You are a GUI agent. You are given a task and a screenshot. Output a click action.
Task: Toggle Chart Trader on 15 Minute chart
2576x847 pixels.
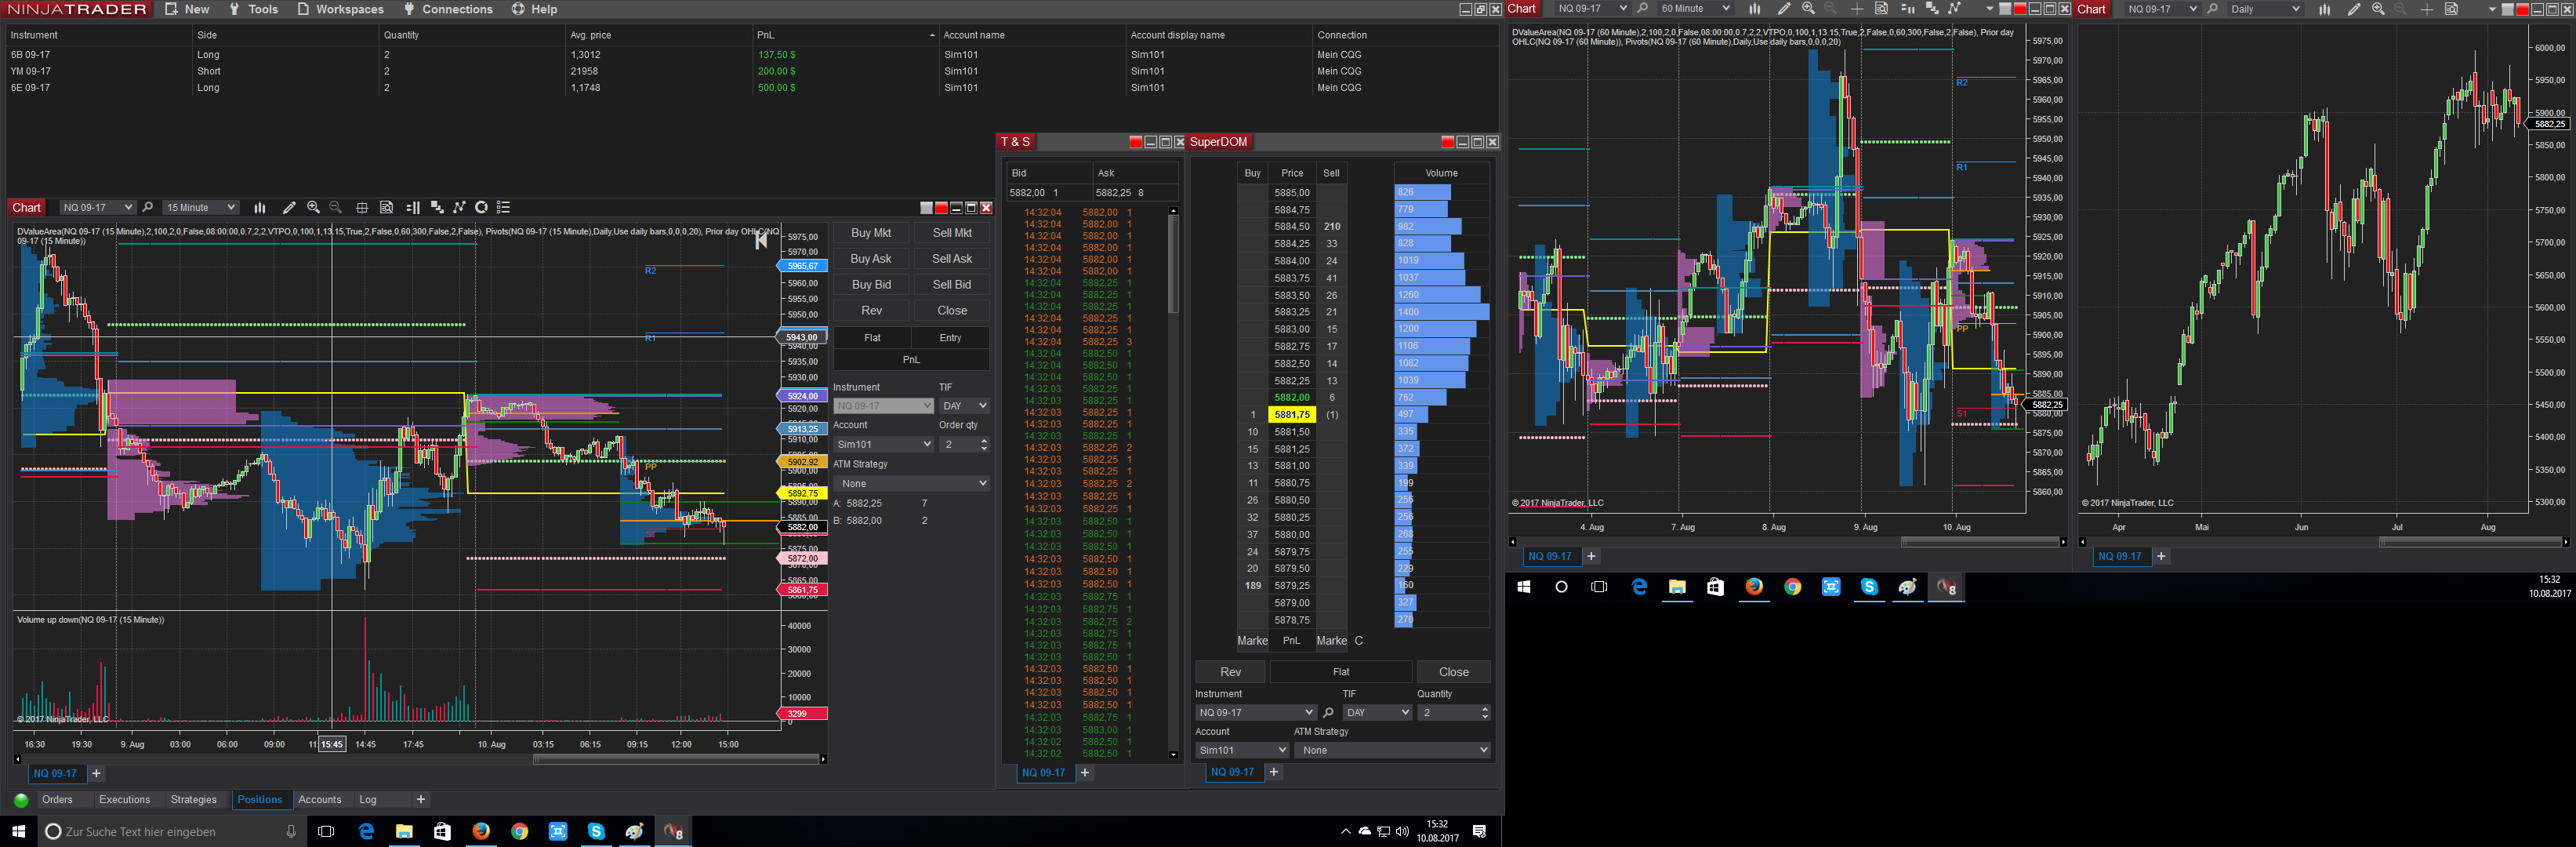[412, 208]
